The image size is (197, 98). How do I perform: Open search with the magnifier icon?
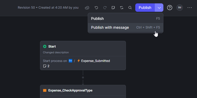click(130, 8)
